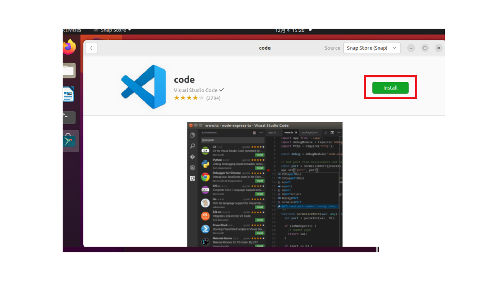Click the green Install button

click(390, 88)
